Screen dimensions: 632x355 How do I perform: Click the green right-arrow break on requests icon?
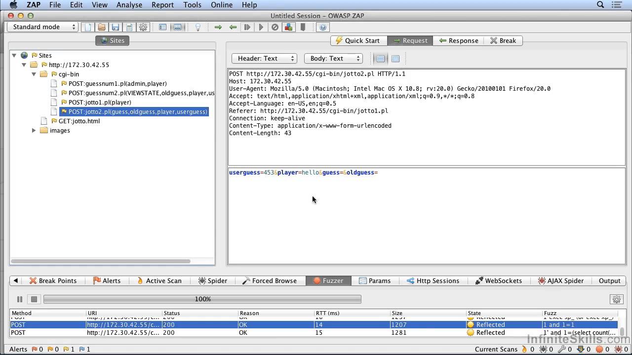point(218,27)
